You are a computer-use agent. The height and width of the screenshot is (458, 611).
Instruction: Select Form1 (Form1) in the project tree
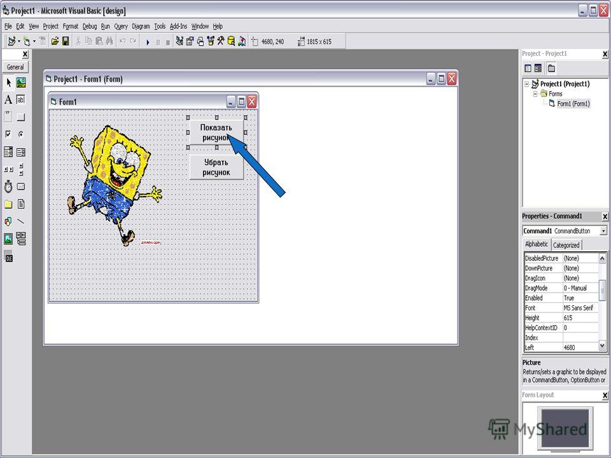click(573, 104)
